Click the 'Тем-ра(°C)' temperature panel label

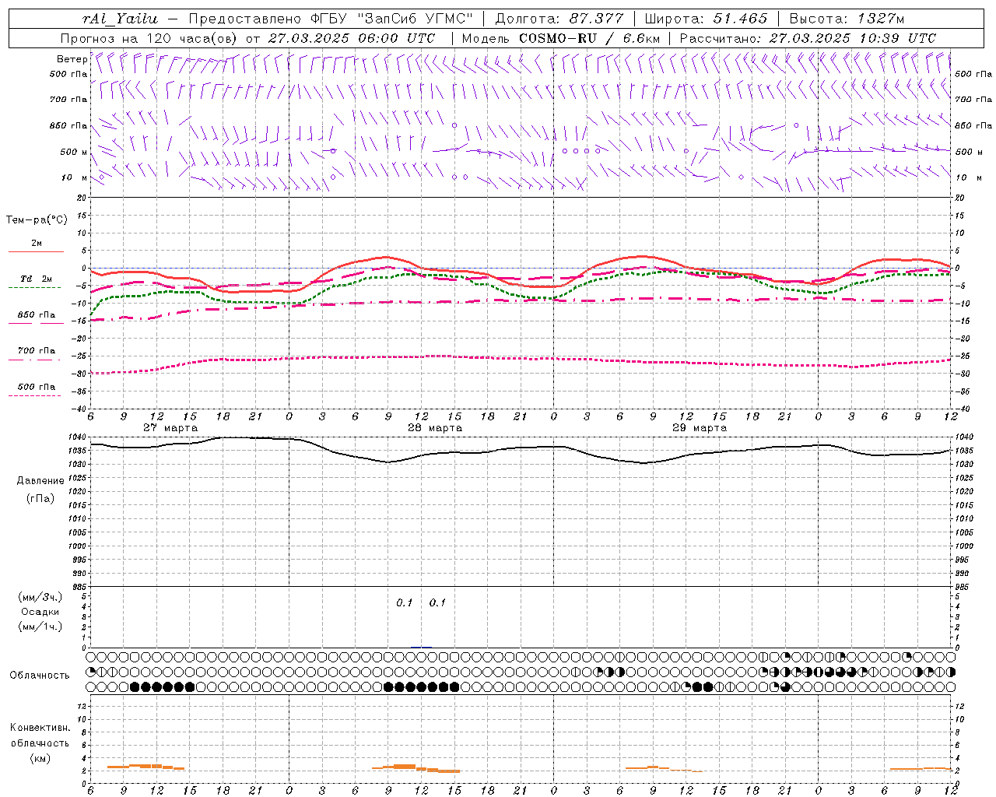pos(37,220)
